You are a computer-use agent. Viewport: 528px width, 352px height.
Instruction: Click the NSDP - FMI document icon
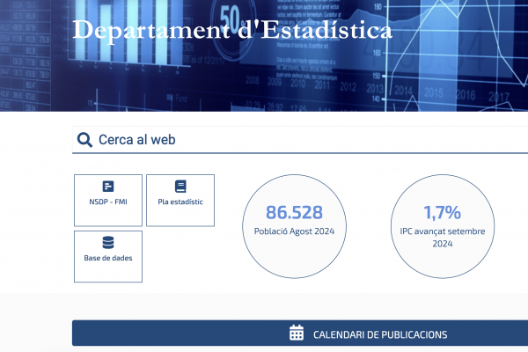point(108,187)
